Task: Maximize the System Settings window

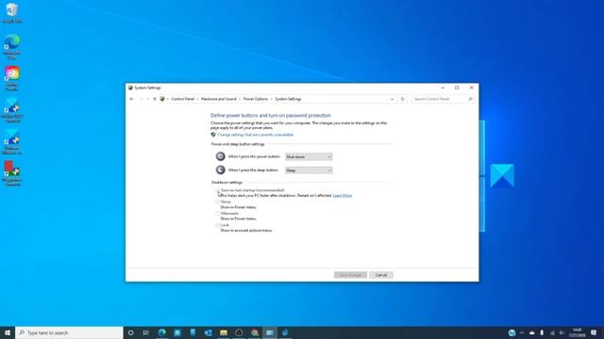Action: [x=457, y=88]
